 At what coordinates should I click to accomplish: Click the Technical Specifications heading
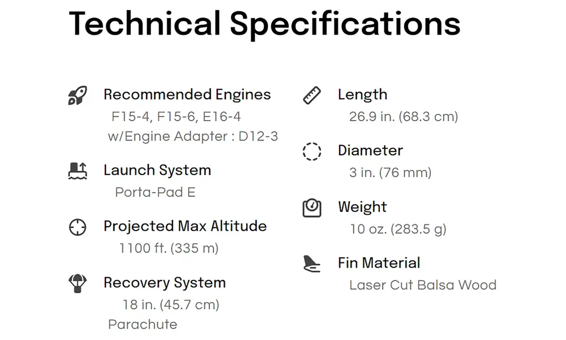(x=264, y=24)
